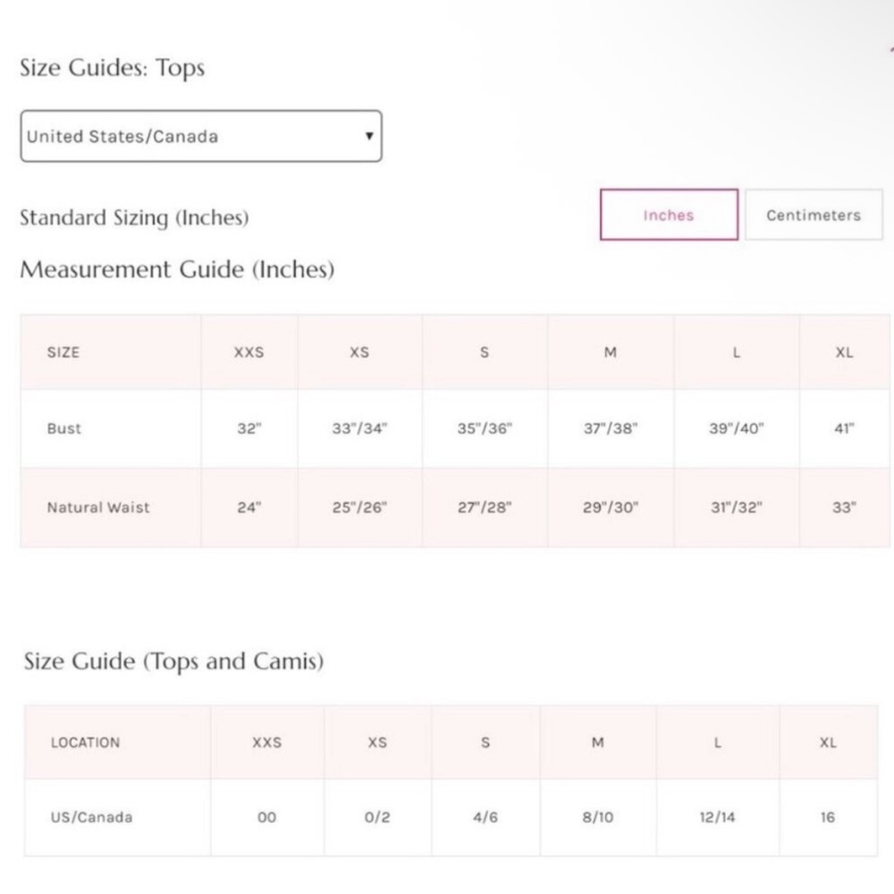Switch the size units to Centimeters

point(814,215)
